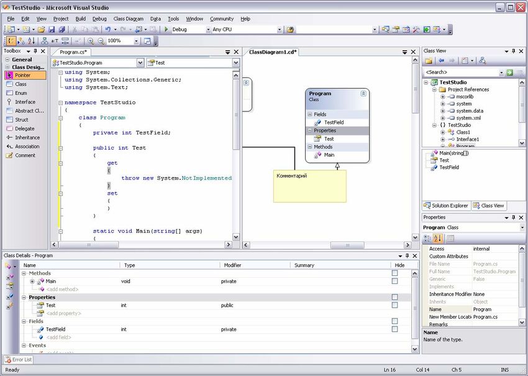This screenshot has height=376, width=528.
Task: Check the Hide checkbox for Test property
Action: (394, 306)
